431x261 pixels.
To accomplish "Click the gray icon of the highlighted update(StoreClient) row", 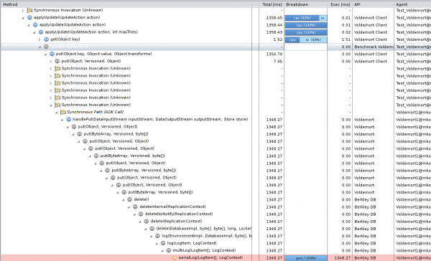I will (x=46, y=47).
